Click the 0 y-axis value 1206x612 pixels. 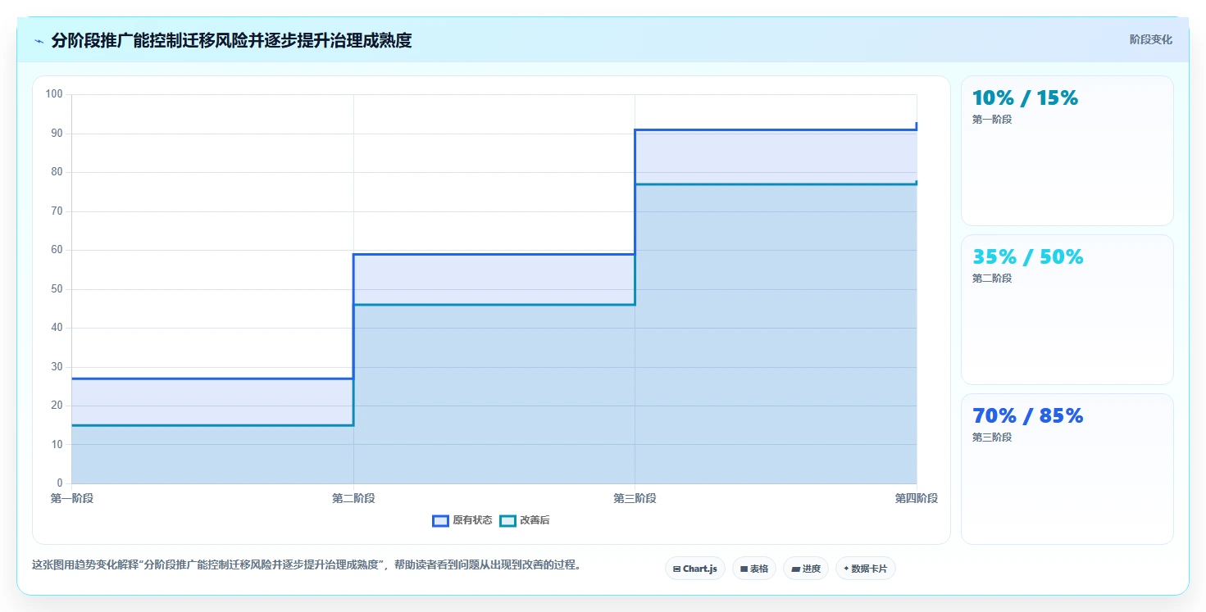point(60,483)
